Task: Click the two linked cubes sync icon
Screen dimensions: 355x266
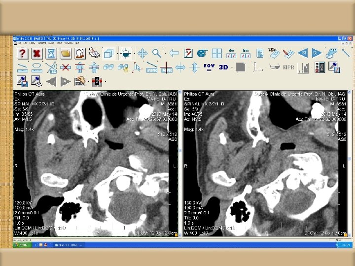Action: [108, 67]
